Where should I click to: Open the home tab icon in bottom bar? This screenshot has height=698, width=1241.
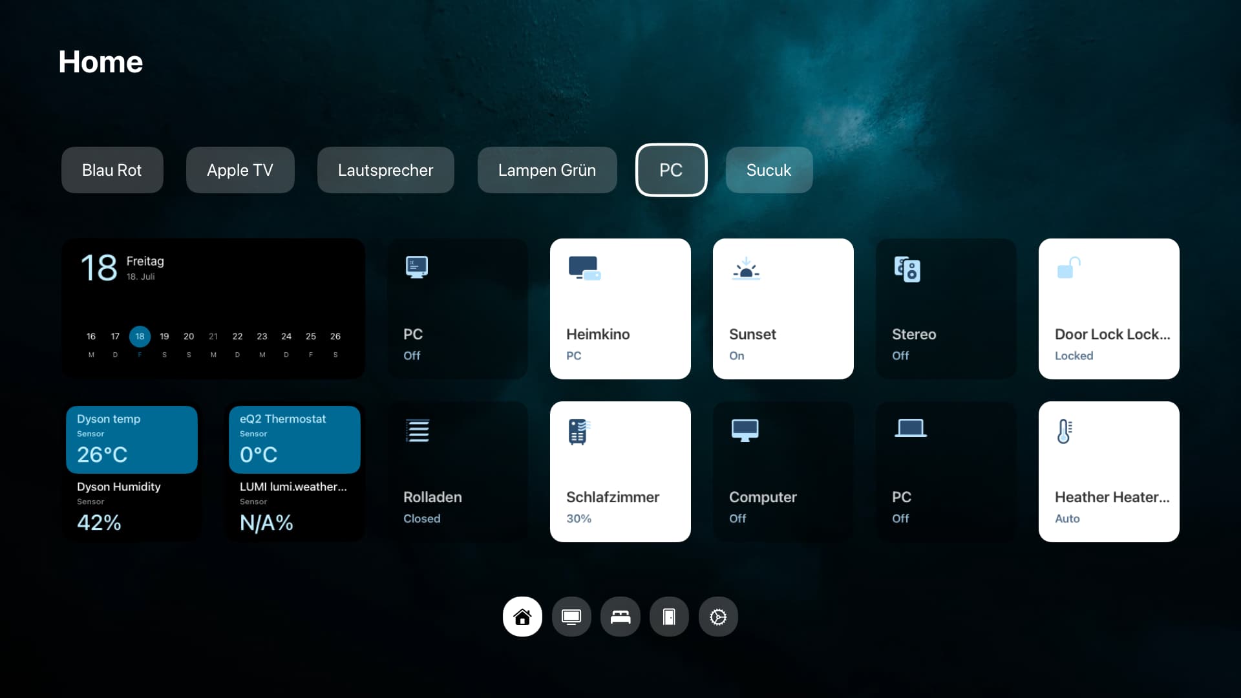[x=522, y=617]
